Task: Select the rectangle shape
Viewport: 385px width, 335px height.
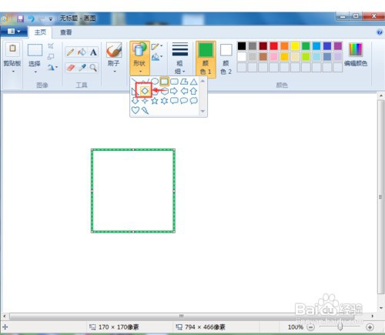Action: 164,82
